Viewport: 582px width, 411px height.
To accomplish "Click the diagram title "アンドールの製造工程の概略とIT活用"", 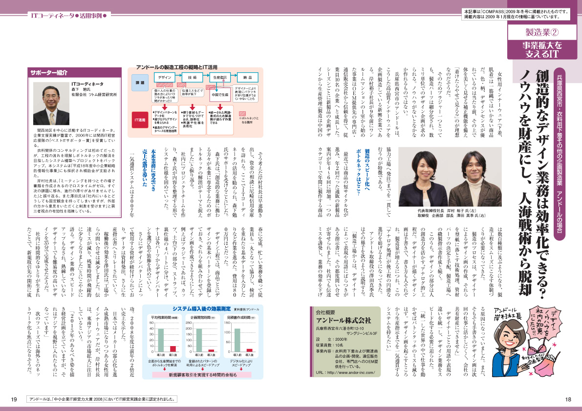I will click(x=177, y=67).
